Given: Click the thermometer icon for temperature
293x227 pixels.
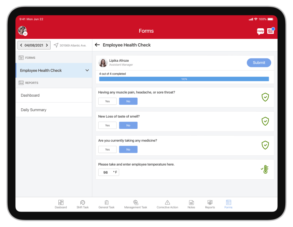Looking at the screenshot, I should [265, 169].
